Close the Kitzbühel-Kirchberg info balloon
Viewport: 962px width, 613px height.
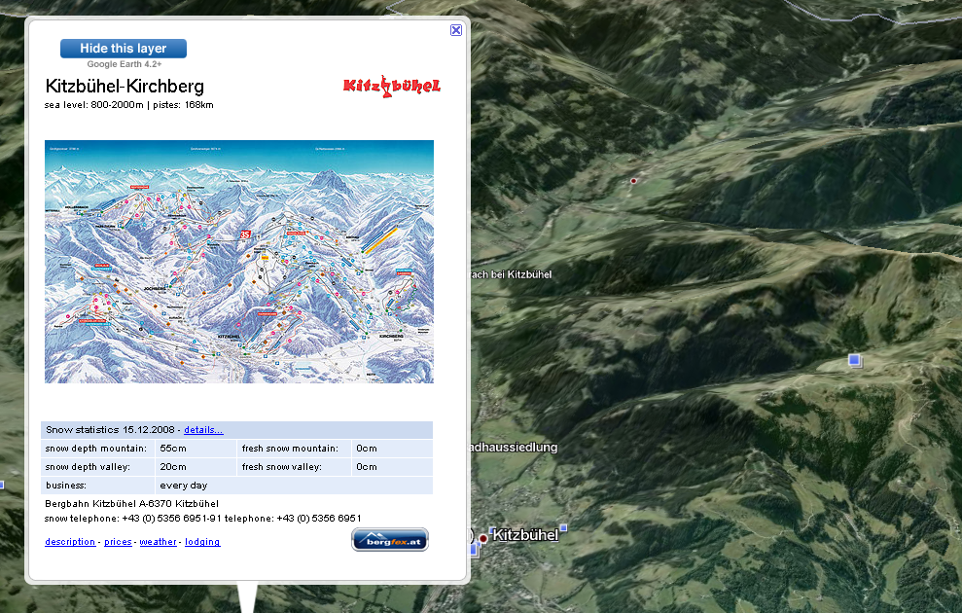tap(456, 30)
